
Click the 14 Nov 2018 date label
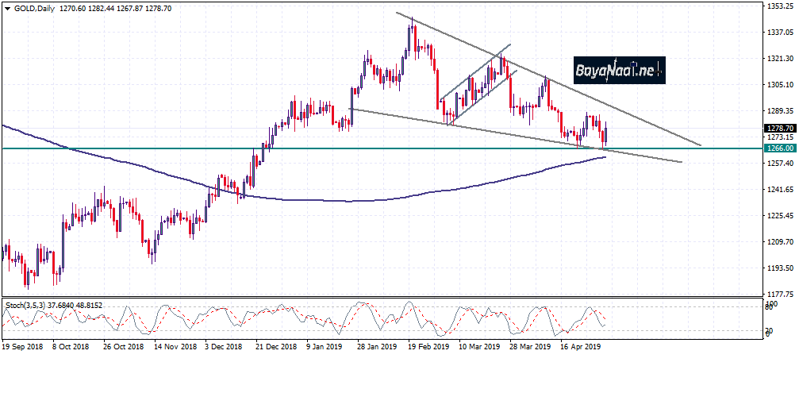(175, 346)
